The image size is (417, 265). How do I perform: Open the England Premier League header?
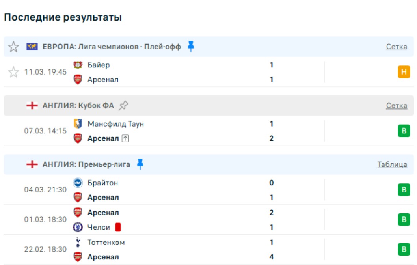(86, 165)
